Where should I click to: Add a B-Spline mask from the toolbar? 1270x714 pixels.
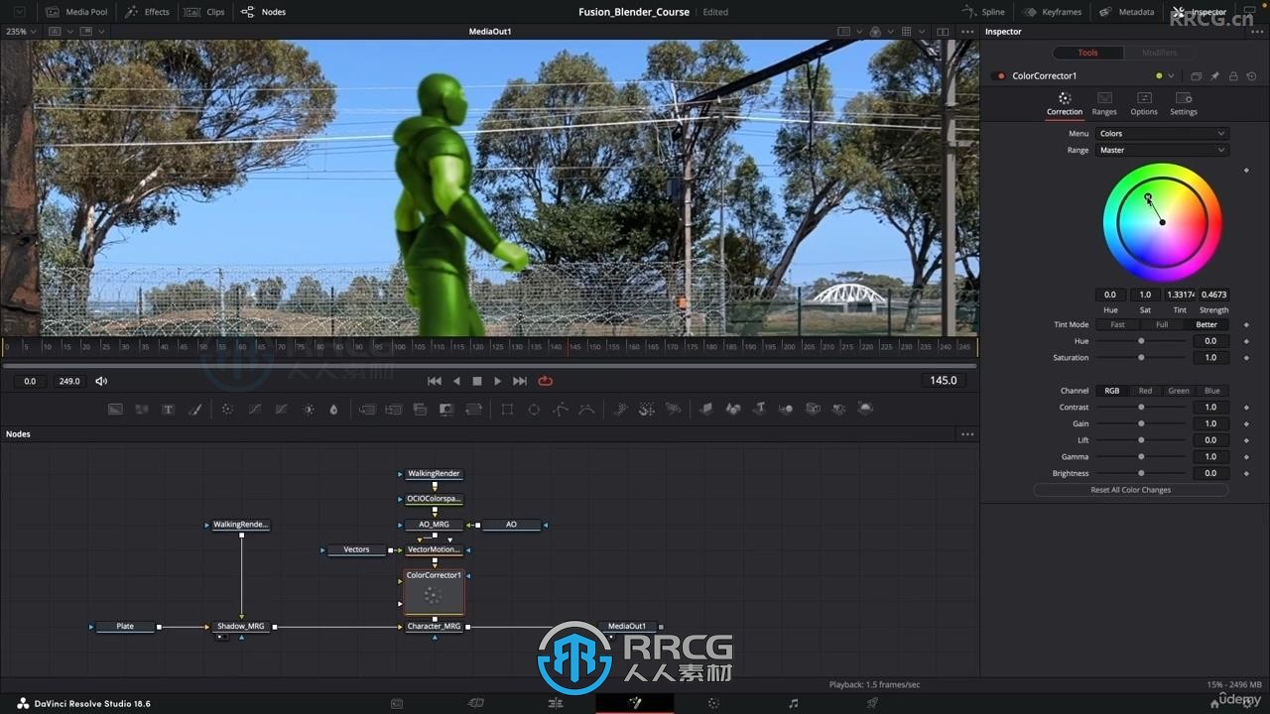point(586,409)
